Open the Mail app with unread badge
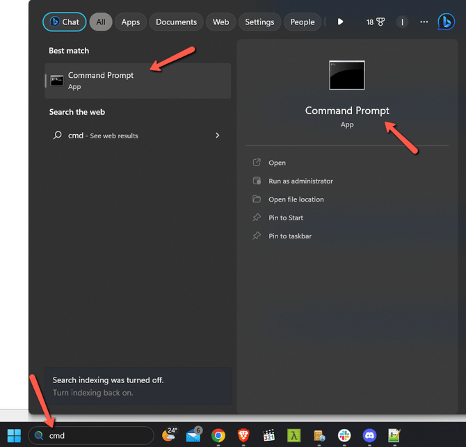This screenshot has height=447, width=466. point(193,436)
